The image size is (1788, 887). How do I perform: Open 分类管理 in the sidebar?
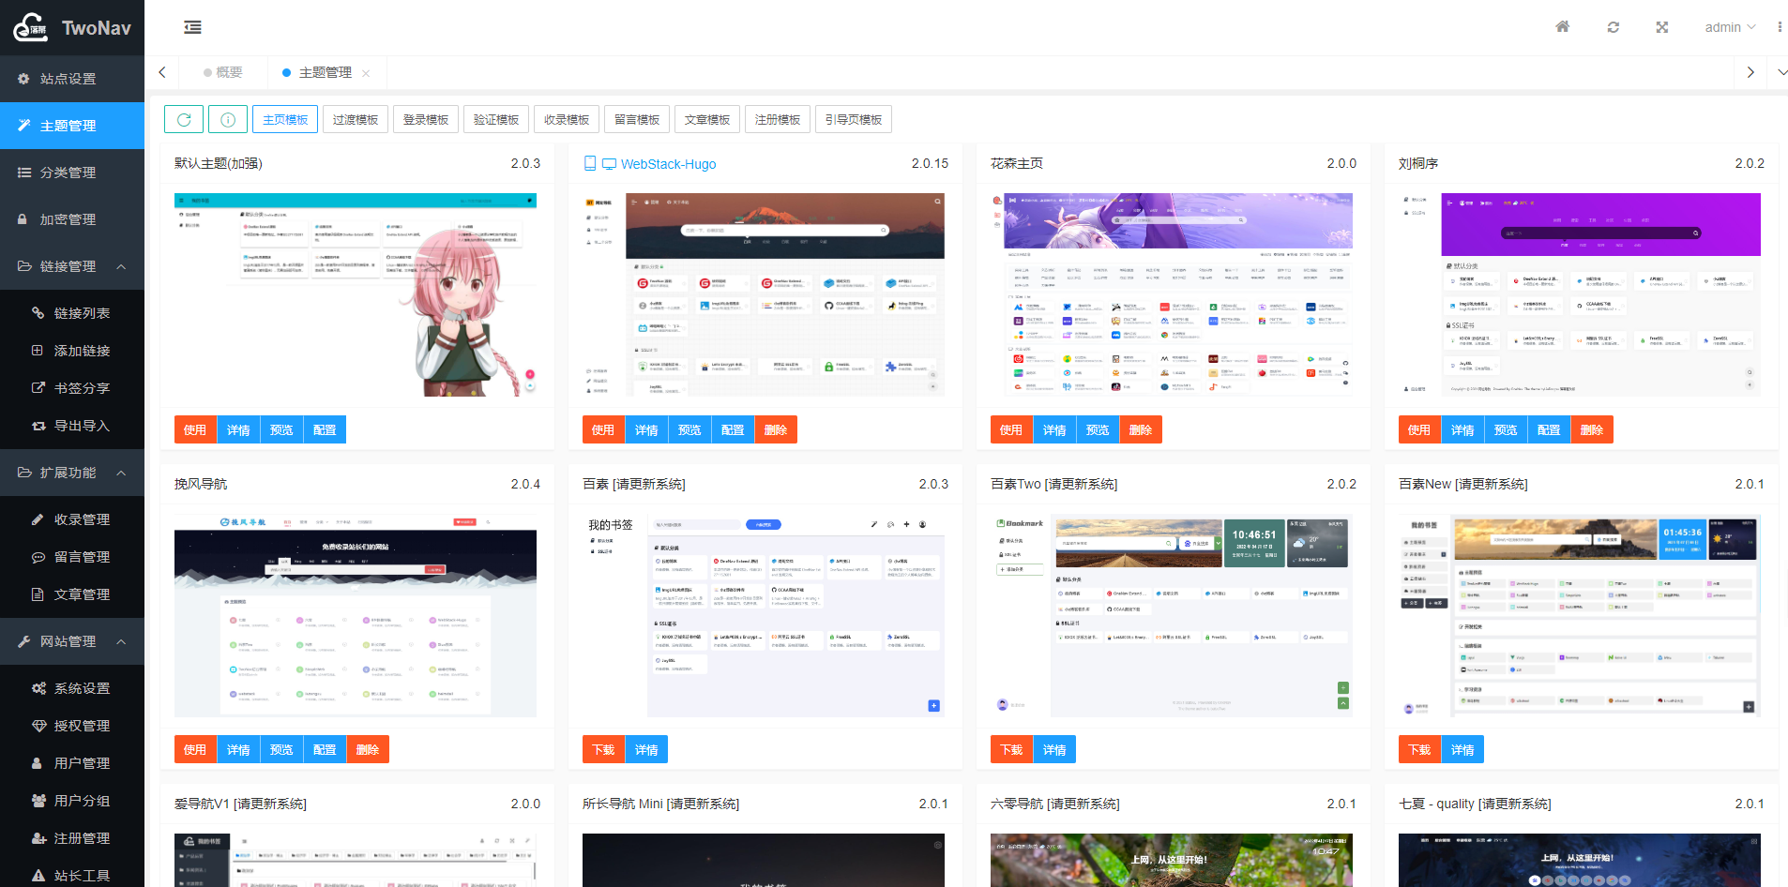[x=72, y=173]
